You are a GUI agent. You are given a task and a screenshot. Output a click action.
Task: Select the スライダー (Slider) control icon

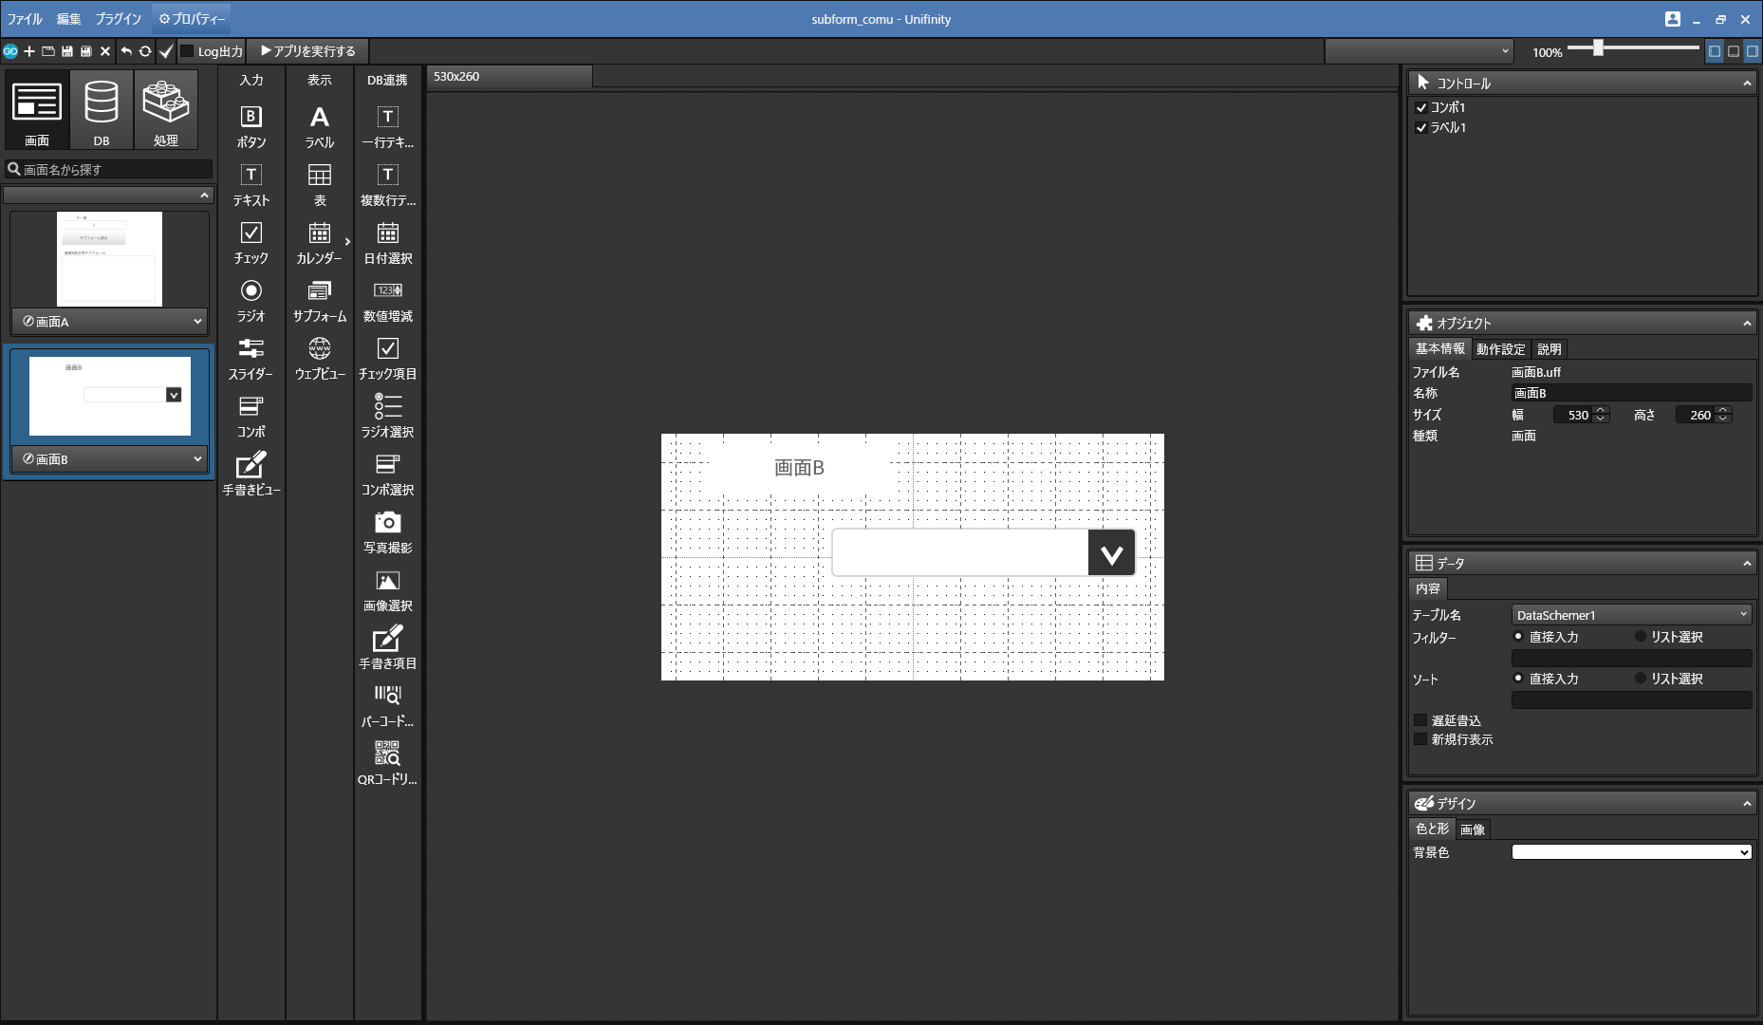click(x=251, y=348)
